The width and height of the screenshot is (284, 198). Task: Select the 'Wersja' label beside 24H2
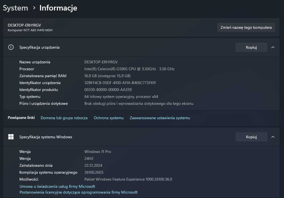click(25, 158)
